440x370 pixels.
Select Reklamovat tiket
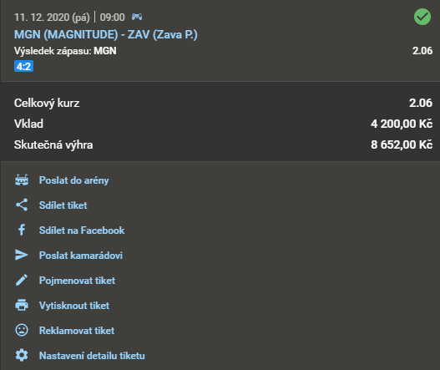point(77,331)
